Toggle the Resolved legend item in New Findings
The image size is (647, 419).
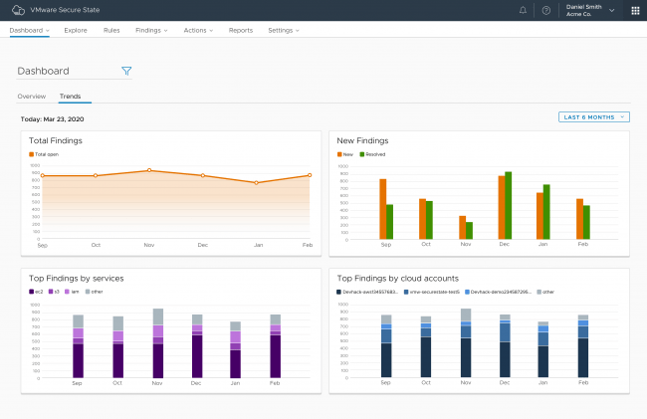click(x=372, y=154)
